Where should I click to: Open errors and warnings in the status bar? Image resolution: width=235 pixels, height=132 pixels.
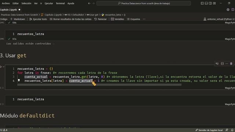[x=4, y=130]
